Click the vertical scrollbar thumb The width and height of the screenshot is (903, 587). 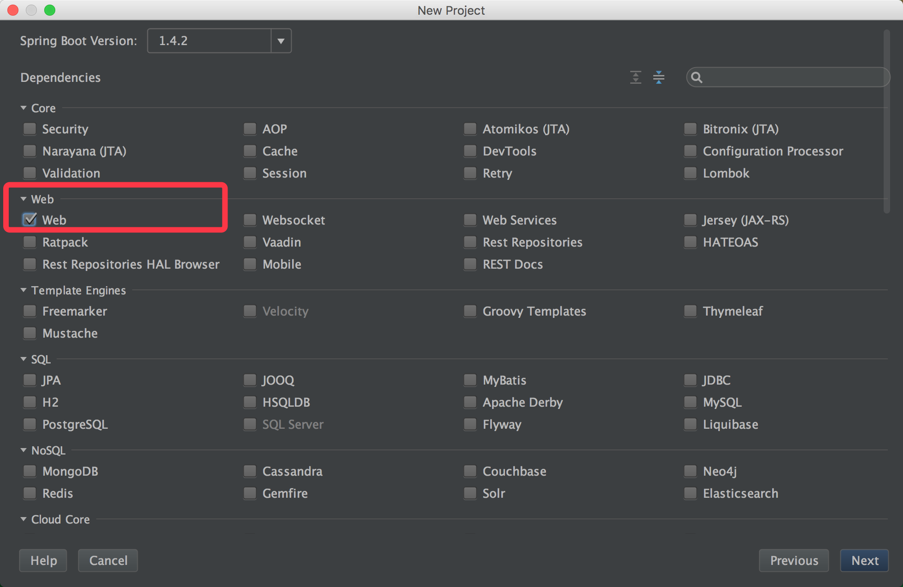887,121
